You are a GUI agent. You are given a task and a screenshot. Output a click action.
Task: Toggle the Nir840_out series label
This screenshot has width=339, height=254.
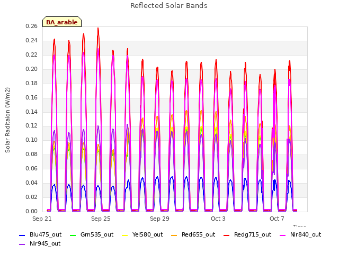pos(306,234)
